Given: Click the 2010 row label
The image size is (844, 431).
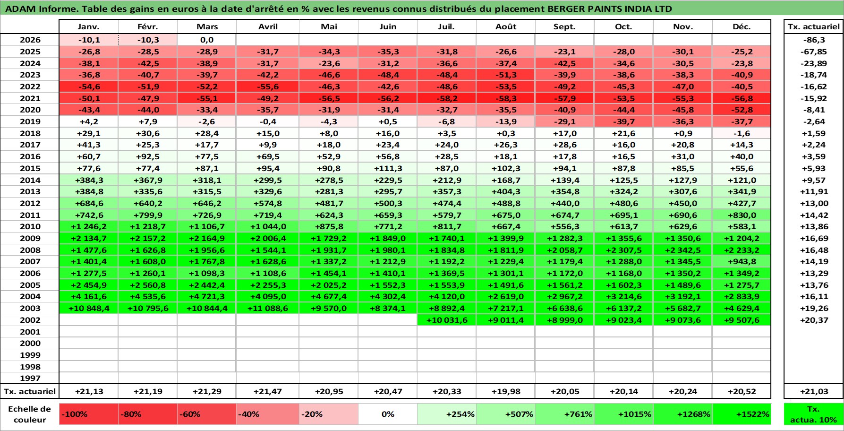Looking at the screenshot, I should (x=30, y=226).
